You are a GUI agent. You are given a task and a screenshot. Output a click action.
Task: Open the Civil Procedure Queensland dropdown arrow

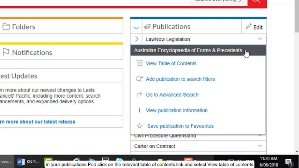260,135
